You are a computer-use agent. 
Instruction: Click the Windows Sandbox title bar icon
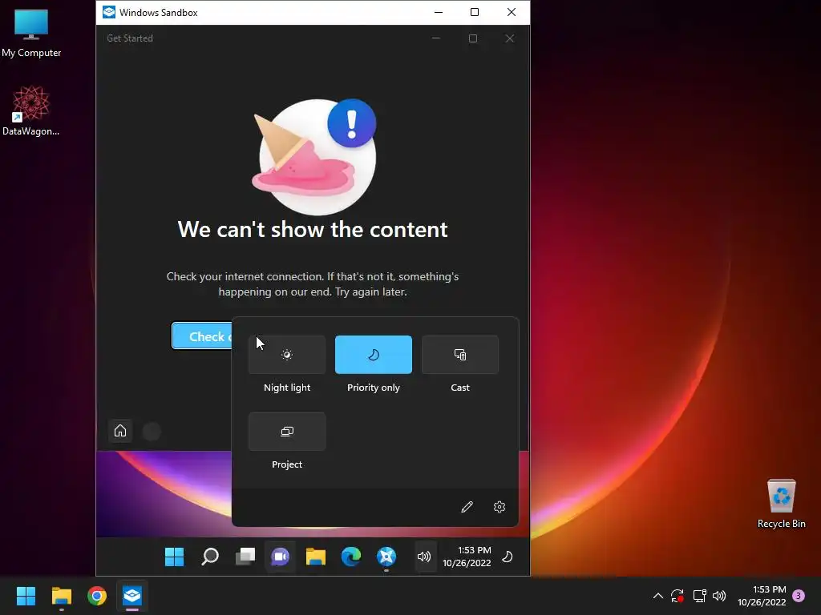(109, 12)
